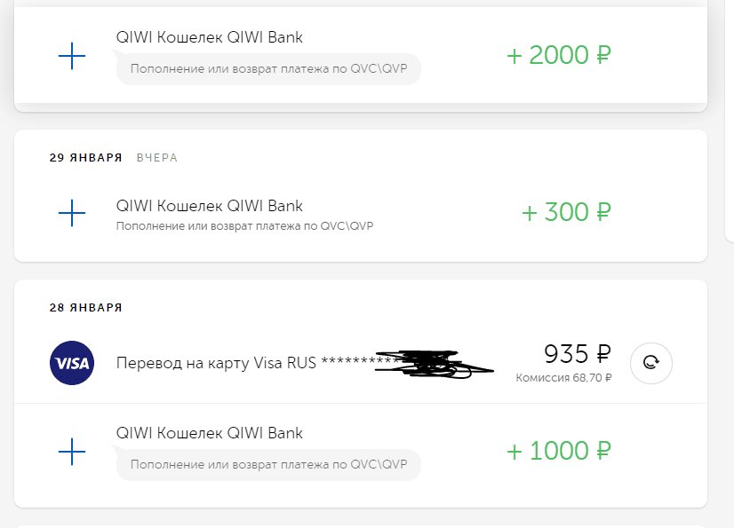Open the 29 января QIWI Кошелек transaction title

(x=209, y=206)
